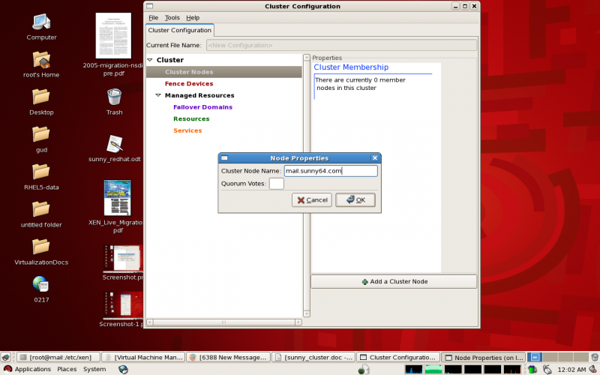Switch to Virtual Machine Manager taskbar item
This screenshot has height=375, width=600.
tap(144, 358)
